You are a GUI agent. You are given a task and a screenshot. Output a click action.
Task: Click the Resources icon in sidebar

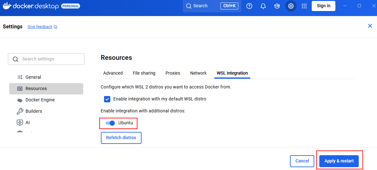tap(20, 88)
